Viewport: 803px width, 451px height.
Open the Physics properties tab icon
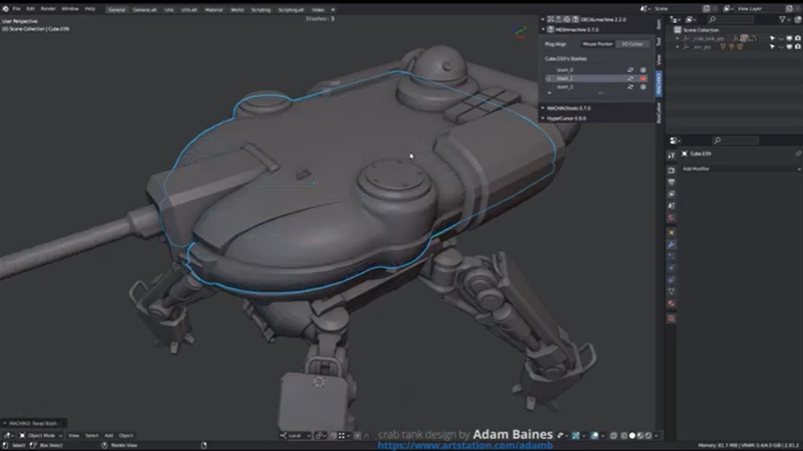point(671,268)
